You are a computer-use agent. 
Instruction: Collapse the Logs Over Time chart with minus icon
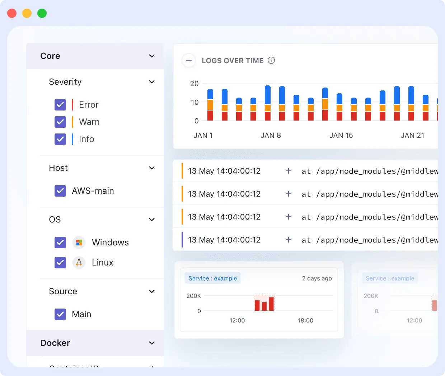[188, 60]
